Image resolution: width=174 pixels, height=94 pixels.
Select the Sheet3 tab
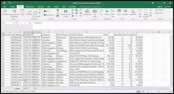click(26, 88)
